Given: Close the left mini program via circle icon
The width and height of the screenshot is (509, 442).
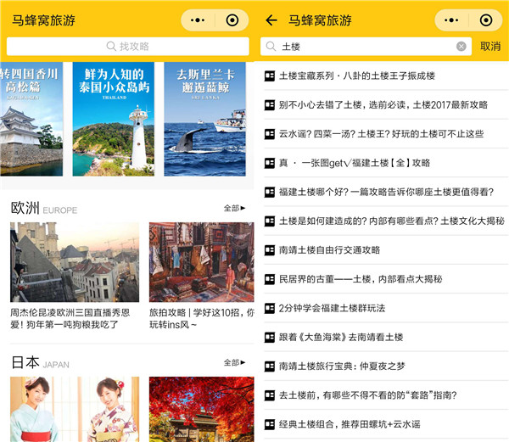Looking at the screenshot, I should coord(232,20).
